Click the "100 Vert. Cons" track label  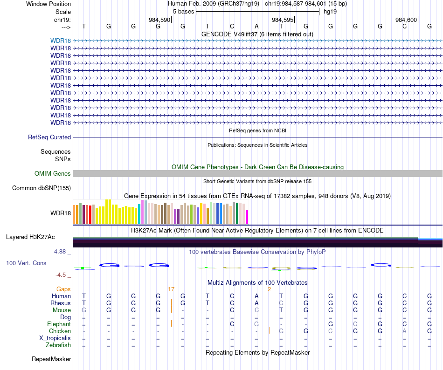26,263
